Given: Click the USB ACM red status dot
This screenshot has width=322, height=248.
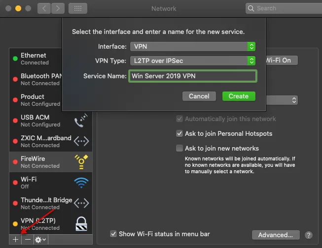Looking at the screenshot, I should 15,121.
